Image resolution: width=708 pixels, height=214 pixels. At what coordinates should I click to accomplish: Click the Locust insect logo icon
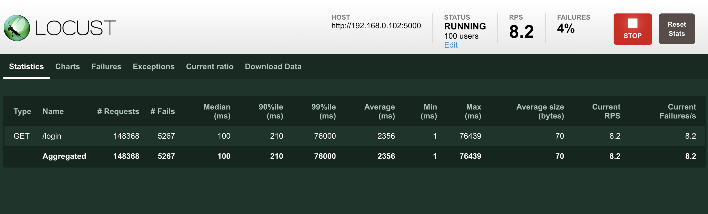click(x=17, y=28)
